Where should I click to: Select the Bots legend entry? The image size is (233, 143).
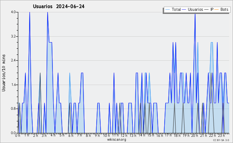[221, 9]
